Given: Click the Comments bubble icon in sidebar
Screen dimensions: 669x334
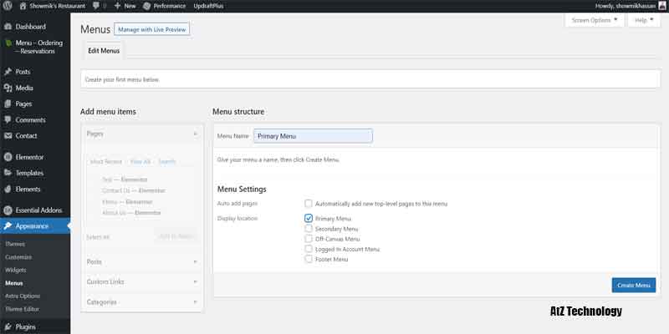Looking at the screenshot, I should 8,120.
